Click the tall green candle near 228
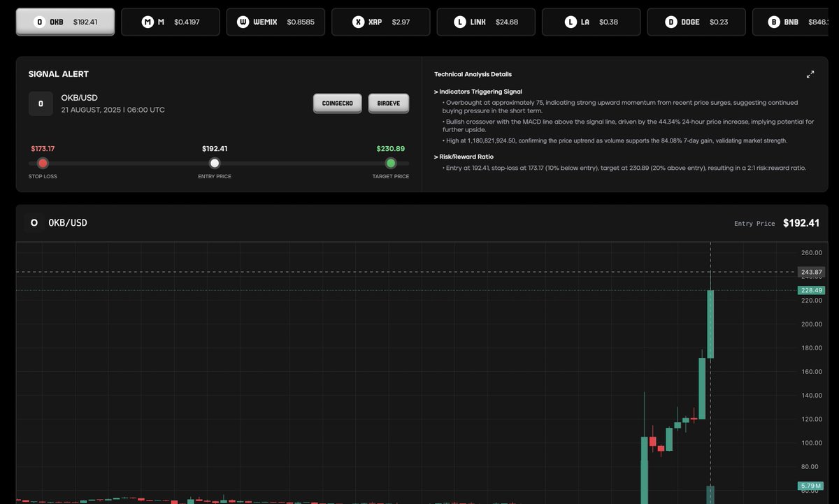Image resolution: width=839 pixels, height=504 pixels. point(710,324)
